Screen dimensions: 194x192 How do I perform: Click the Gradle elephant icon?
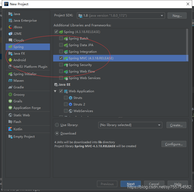tap(10, 87)
